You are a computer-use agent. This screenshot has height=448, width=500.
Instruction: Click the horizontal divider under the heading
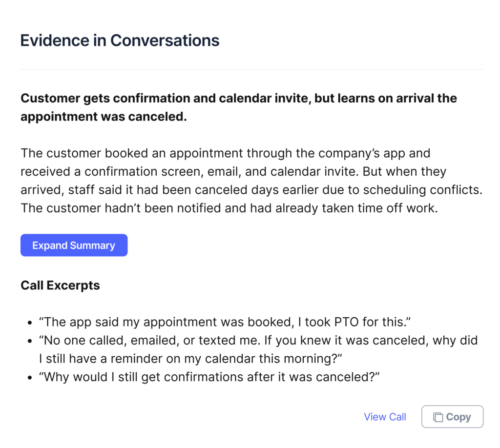251,69
